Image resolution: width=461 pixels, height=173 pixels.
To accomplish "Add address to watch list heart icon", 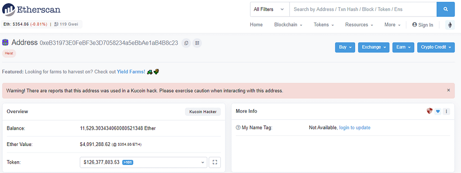I will click(x=438, y=111).
